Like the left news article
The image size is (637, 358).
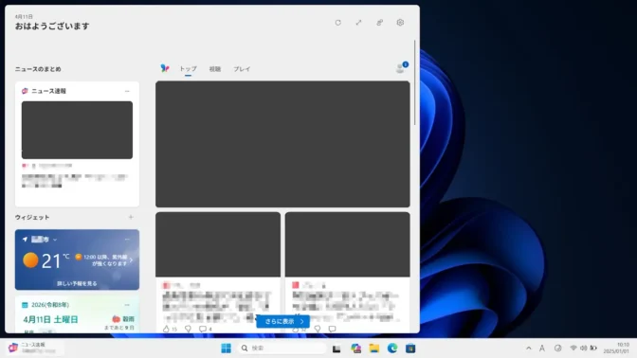tap(166, 330)
